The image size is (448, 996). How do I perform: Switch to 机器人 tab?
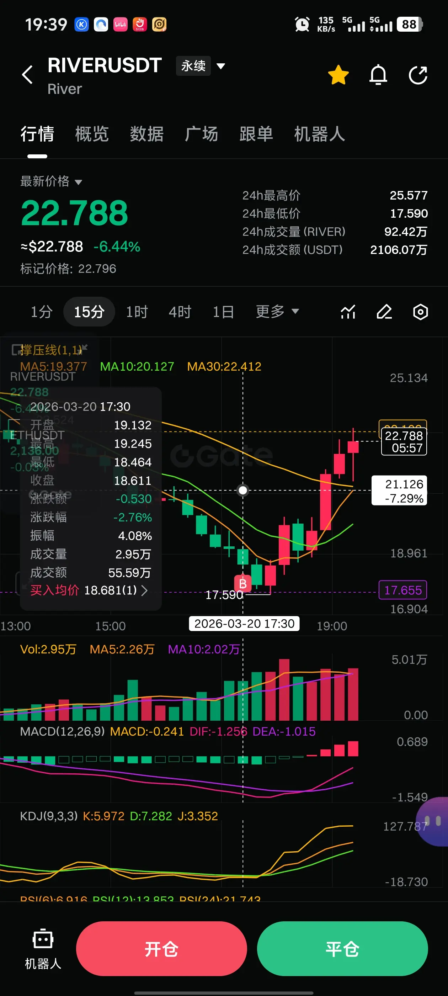coord(319,134)
